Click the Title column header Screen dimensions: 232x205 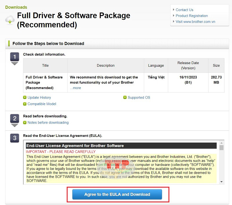click(46, 66)
